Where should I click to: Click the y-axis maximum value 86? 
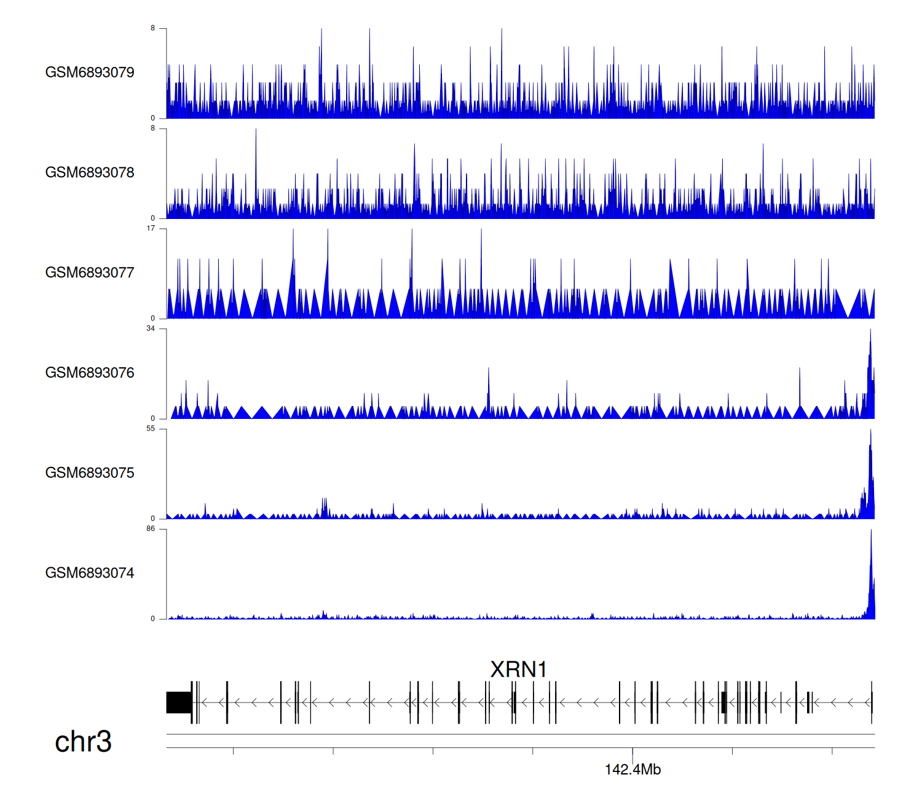pyautogui.click(x=151, y=529)
